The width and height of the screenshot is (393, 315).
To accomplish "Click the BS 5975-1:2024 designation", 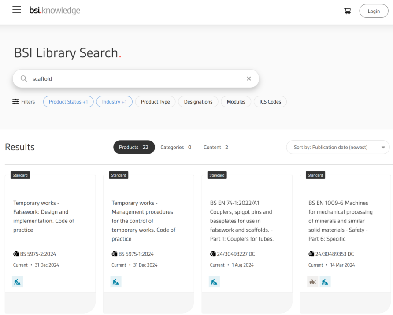I will (x=136, y=254).
